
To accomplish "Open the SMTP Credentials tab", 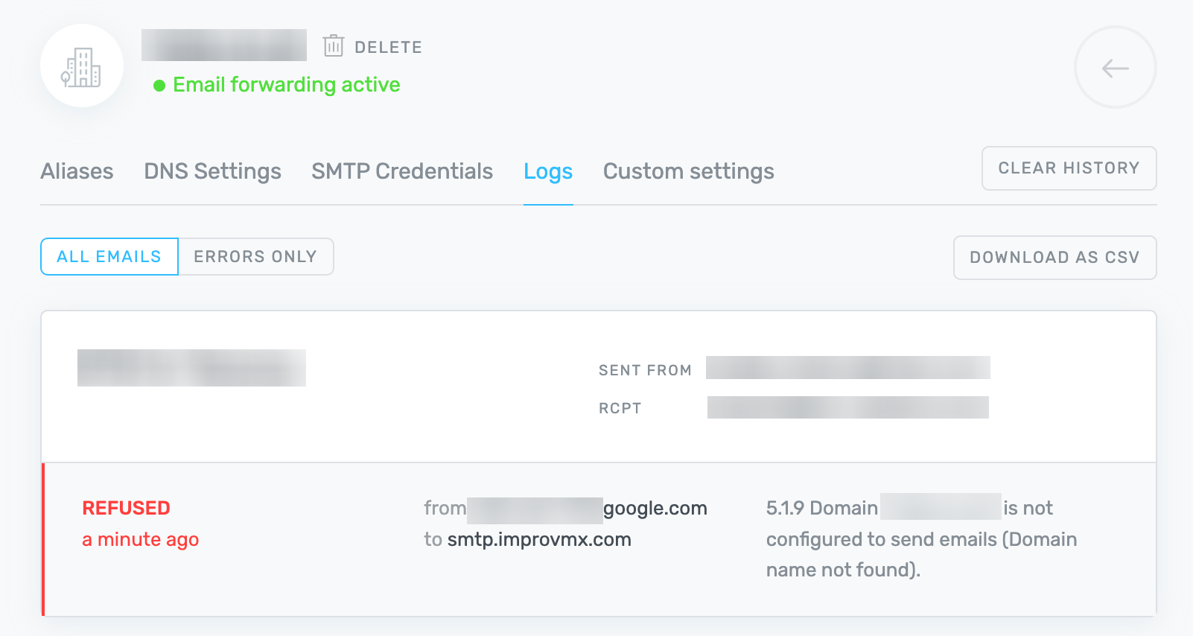I will pos(401,171).
